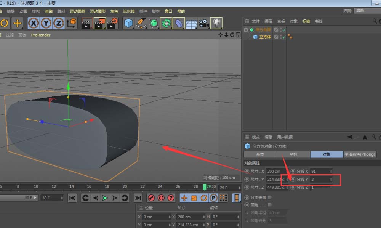Screen dimensions: 381x228
Task: Open the 窗口 menu
Action: point(168,11)
